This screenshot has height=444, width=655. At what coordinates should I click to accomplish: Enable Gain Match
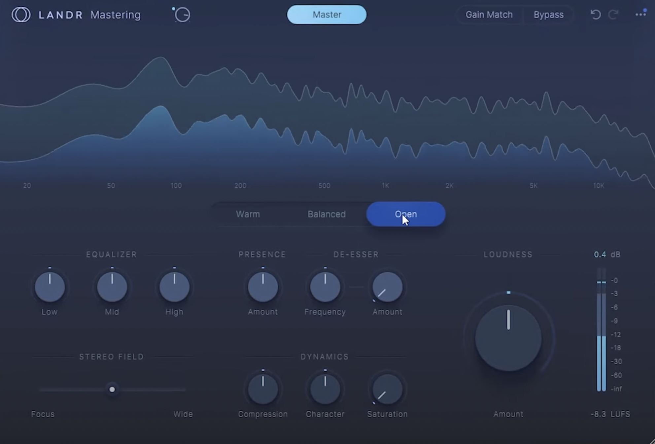click(x=489, y=15)
